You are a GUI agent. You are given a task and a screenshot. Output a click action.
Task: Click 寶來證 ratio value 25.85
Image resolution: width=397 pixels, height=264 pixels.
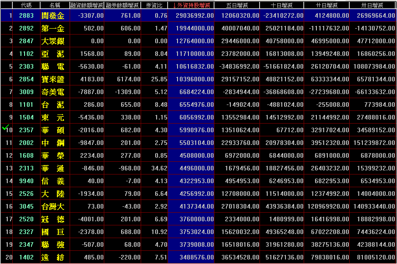159,80
